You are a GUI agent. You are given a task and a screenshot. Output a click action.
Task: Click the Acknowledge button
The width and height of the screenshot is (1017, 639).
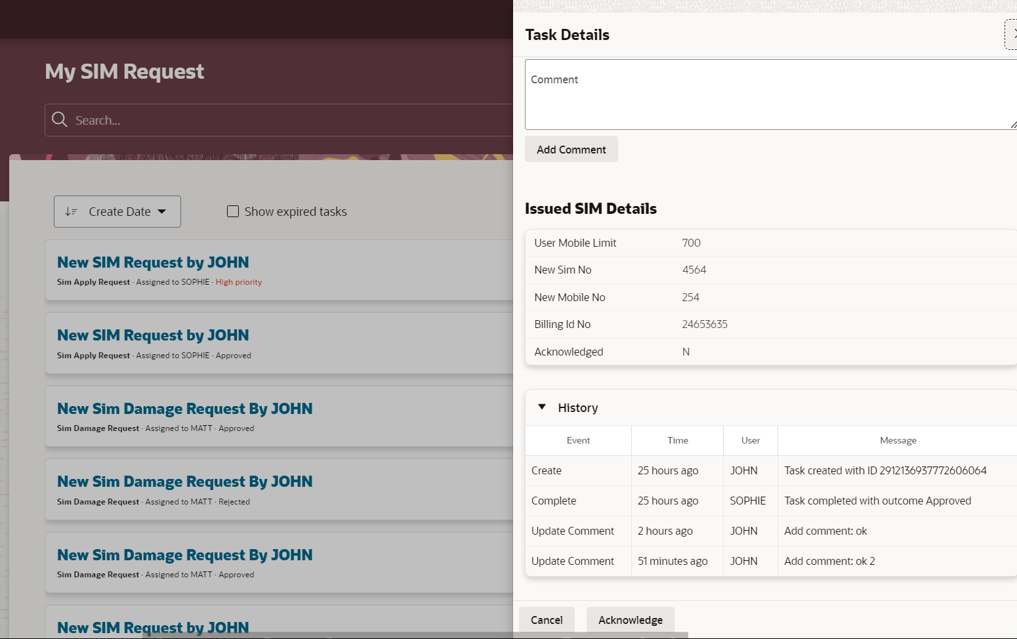[631, 620]
